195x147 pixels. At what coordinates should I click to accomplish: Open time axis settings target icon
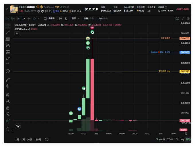[186, 134]
